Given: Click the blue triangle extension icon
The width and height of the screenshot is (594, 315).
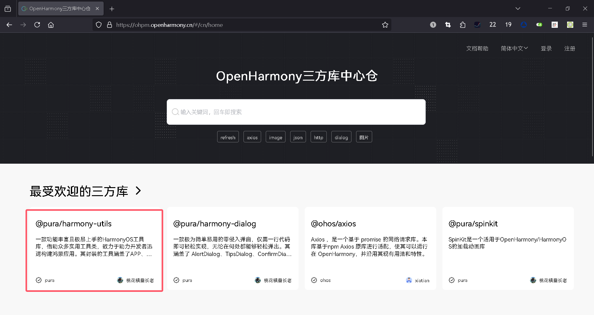Looking at the screenshot, I should pos(524,25).
